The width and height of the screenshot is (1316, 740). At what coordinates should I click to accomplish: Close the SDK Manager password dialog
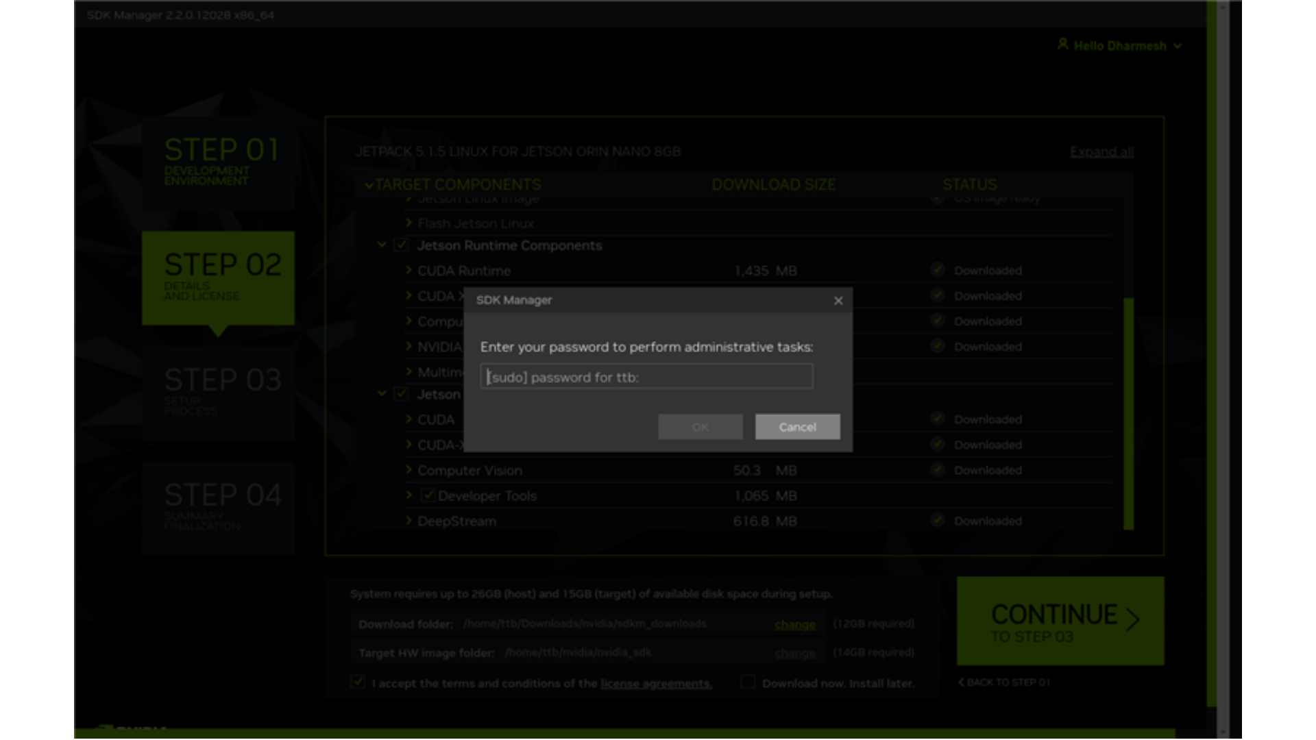(x=838, y=301)
